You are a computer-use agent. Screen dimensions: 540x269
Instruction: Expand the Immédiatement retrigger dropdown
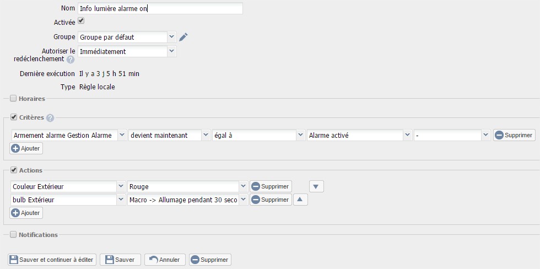[127, 52]
